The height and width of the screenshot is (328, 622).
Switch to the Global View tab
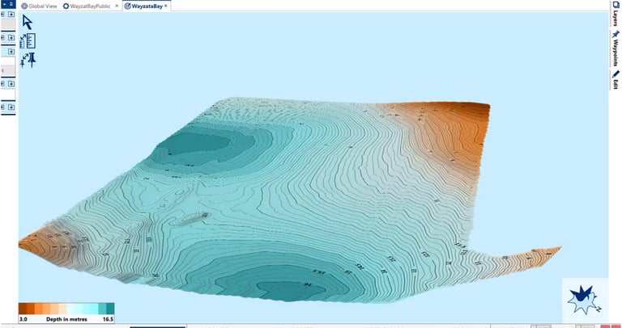click(x=39, y=6)
